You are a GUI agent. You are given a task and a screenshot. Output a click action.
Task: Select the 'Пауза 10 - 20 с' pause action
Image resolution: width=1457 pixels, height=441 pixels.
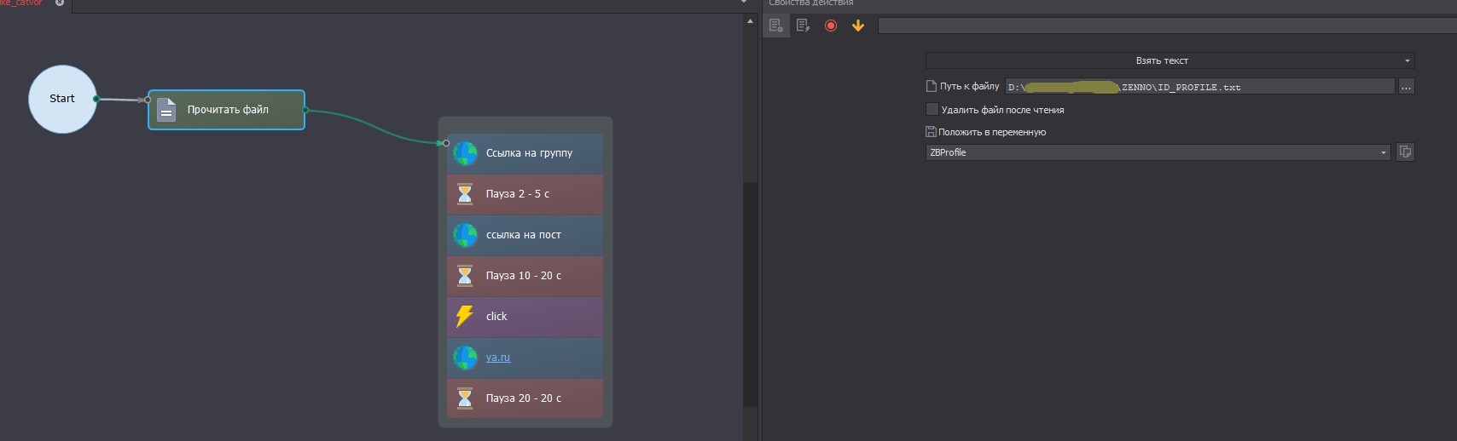coord(525,276)
